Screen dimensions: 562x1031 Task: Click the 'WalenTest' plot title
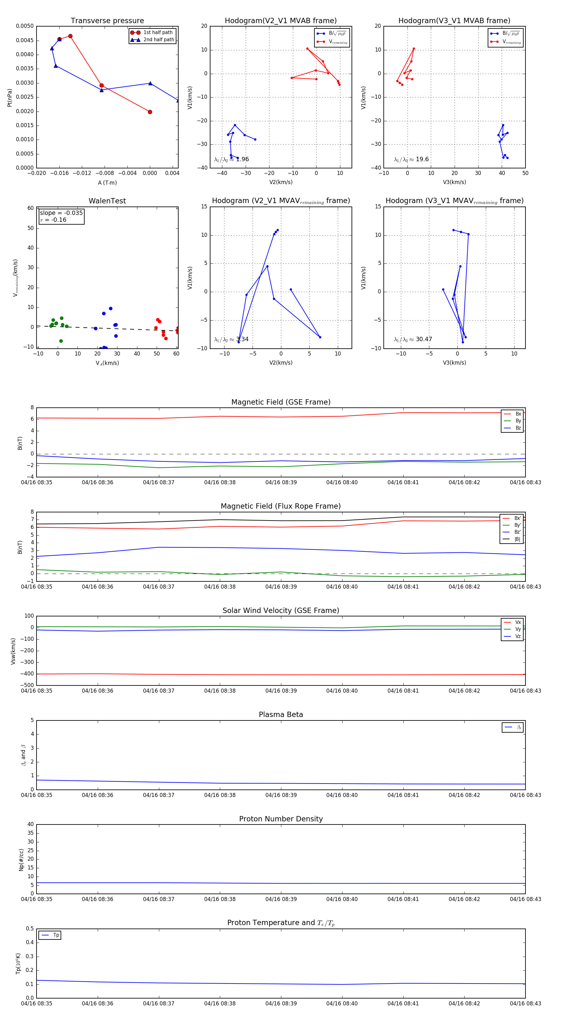click(x=107, y=201)
